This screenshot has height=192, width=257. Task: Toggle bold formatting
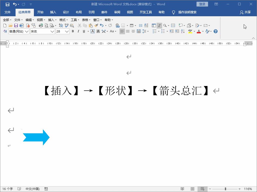tap(73, 31)
